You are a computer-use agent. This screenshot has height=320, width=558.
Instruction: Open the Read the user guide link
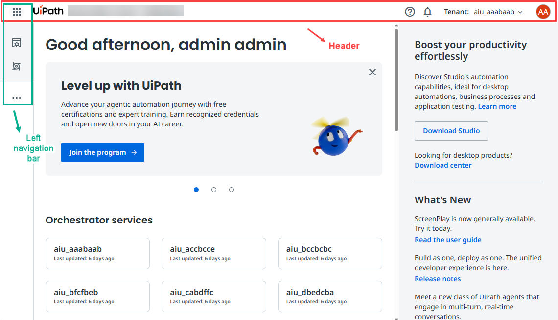coord(448,240)
